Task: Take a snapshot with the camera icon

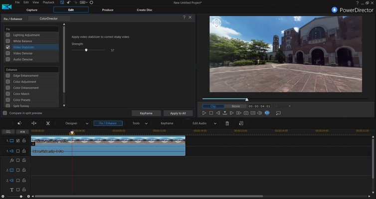Action: click(246, 113)
